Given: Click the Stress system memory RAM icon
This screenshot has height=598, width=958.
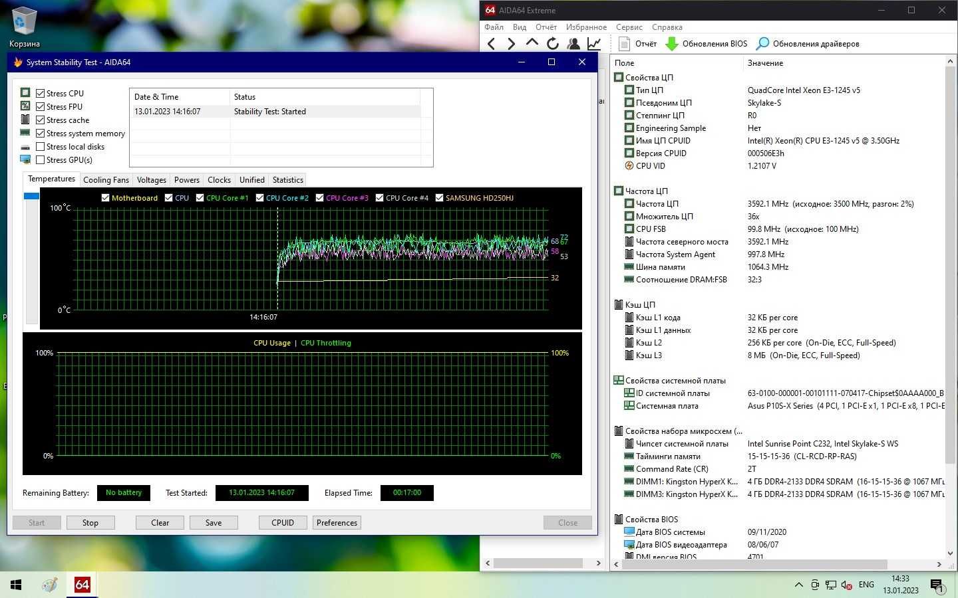Looking at the screenshot, I should [x=25, y=133].
